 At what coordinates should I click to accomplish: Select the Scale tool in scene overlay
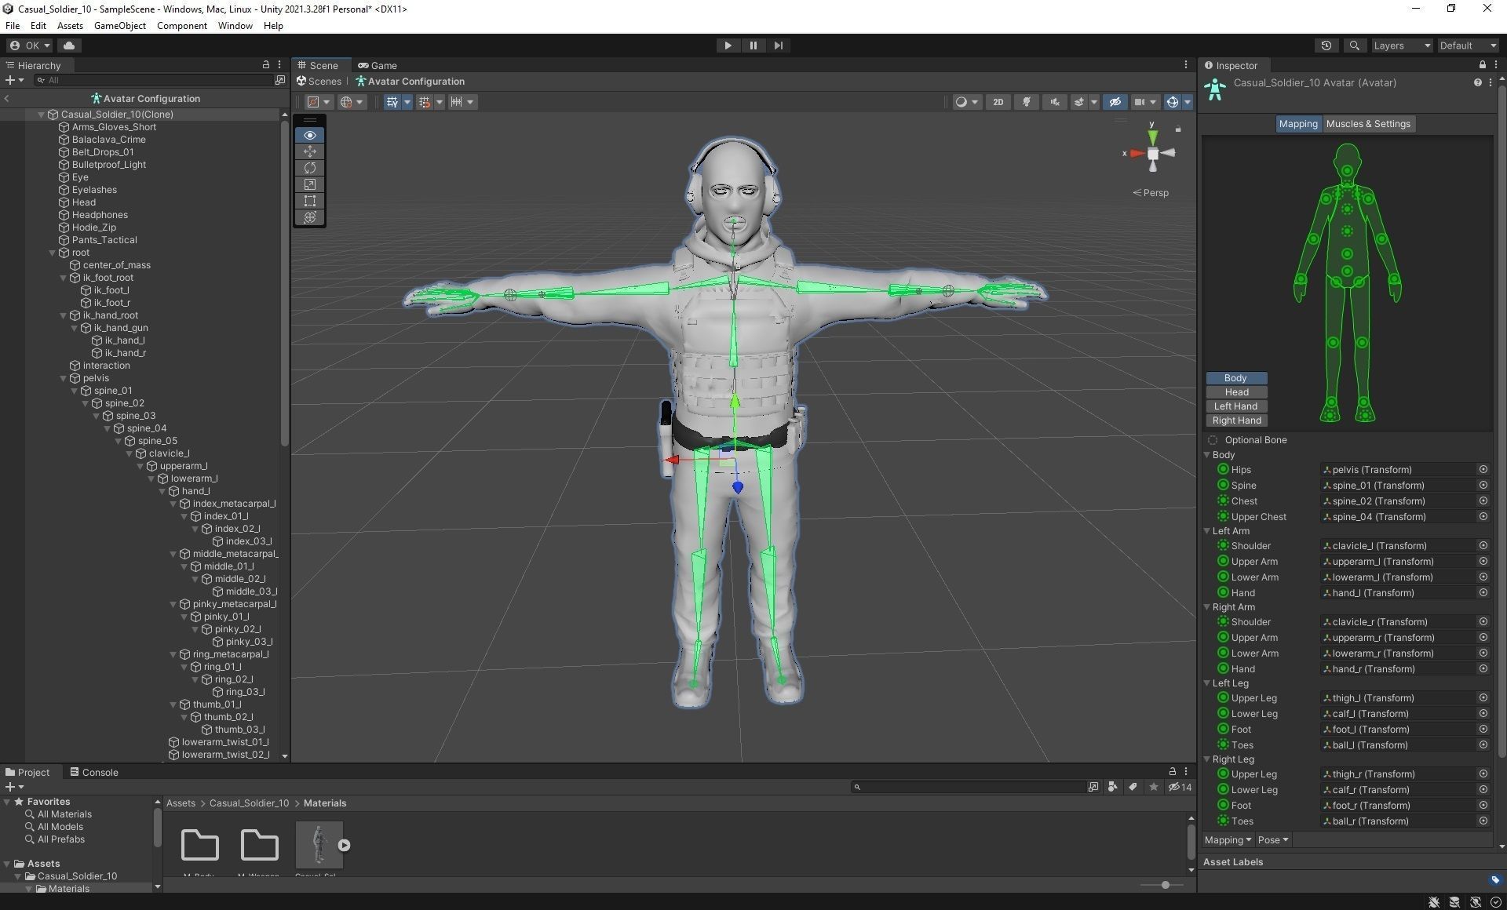310,184
